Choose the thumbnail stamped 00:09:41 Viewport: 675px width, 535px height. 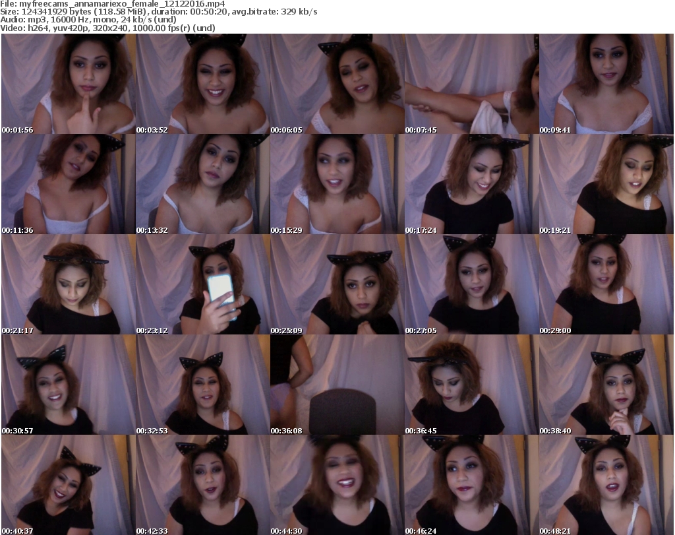pyautogui.click(x=606, y=84)
